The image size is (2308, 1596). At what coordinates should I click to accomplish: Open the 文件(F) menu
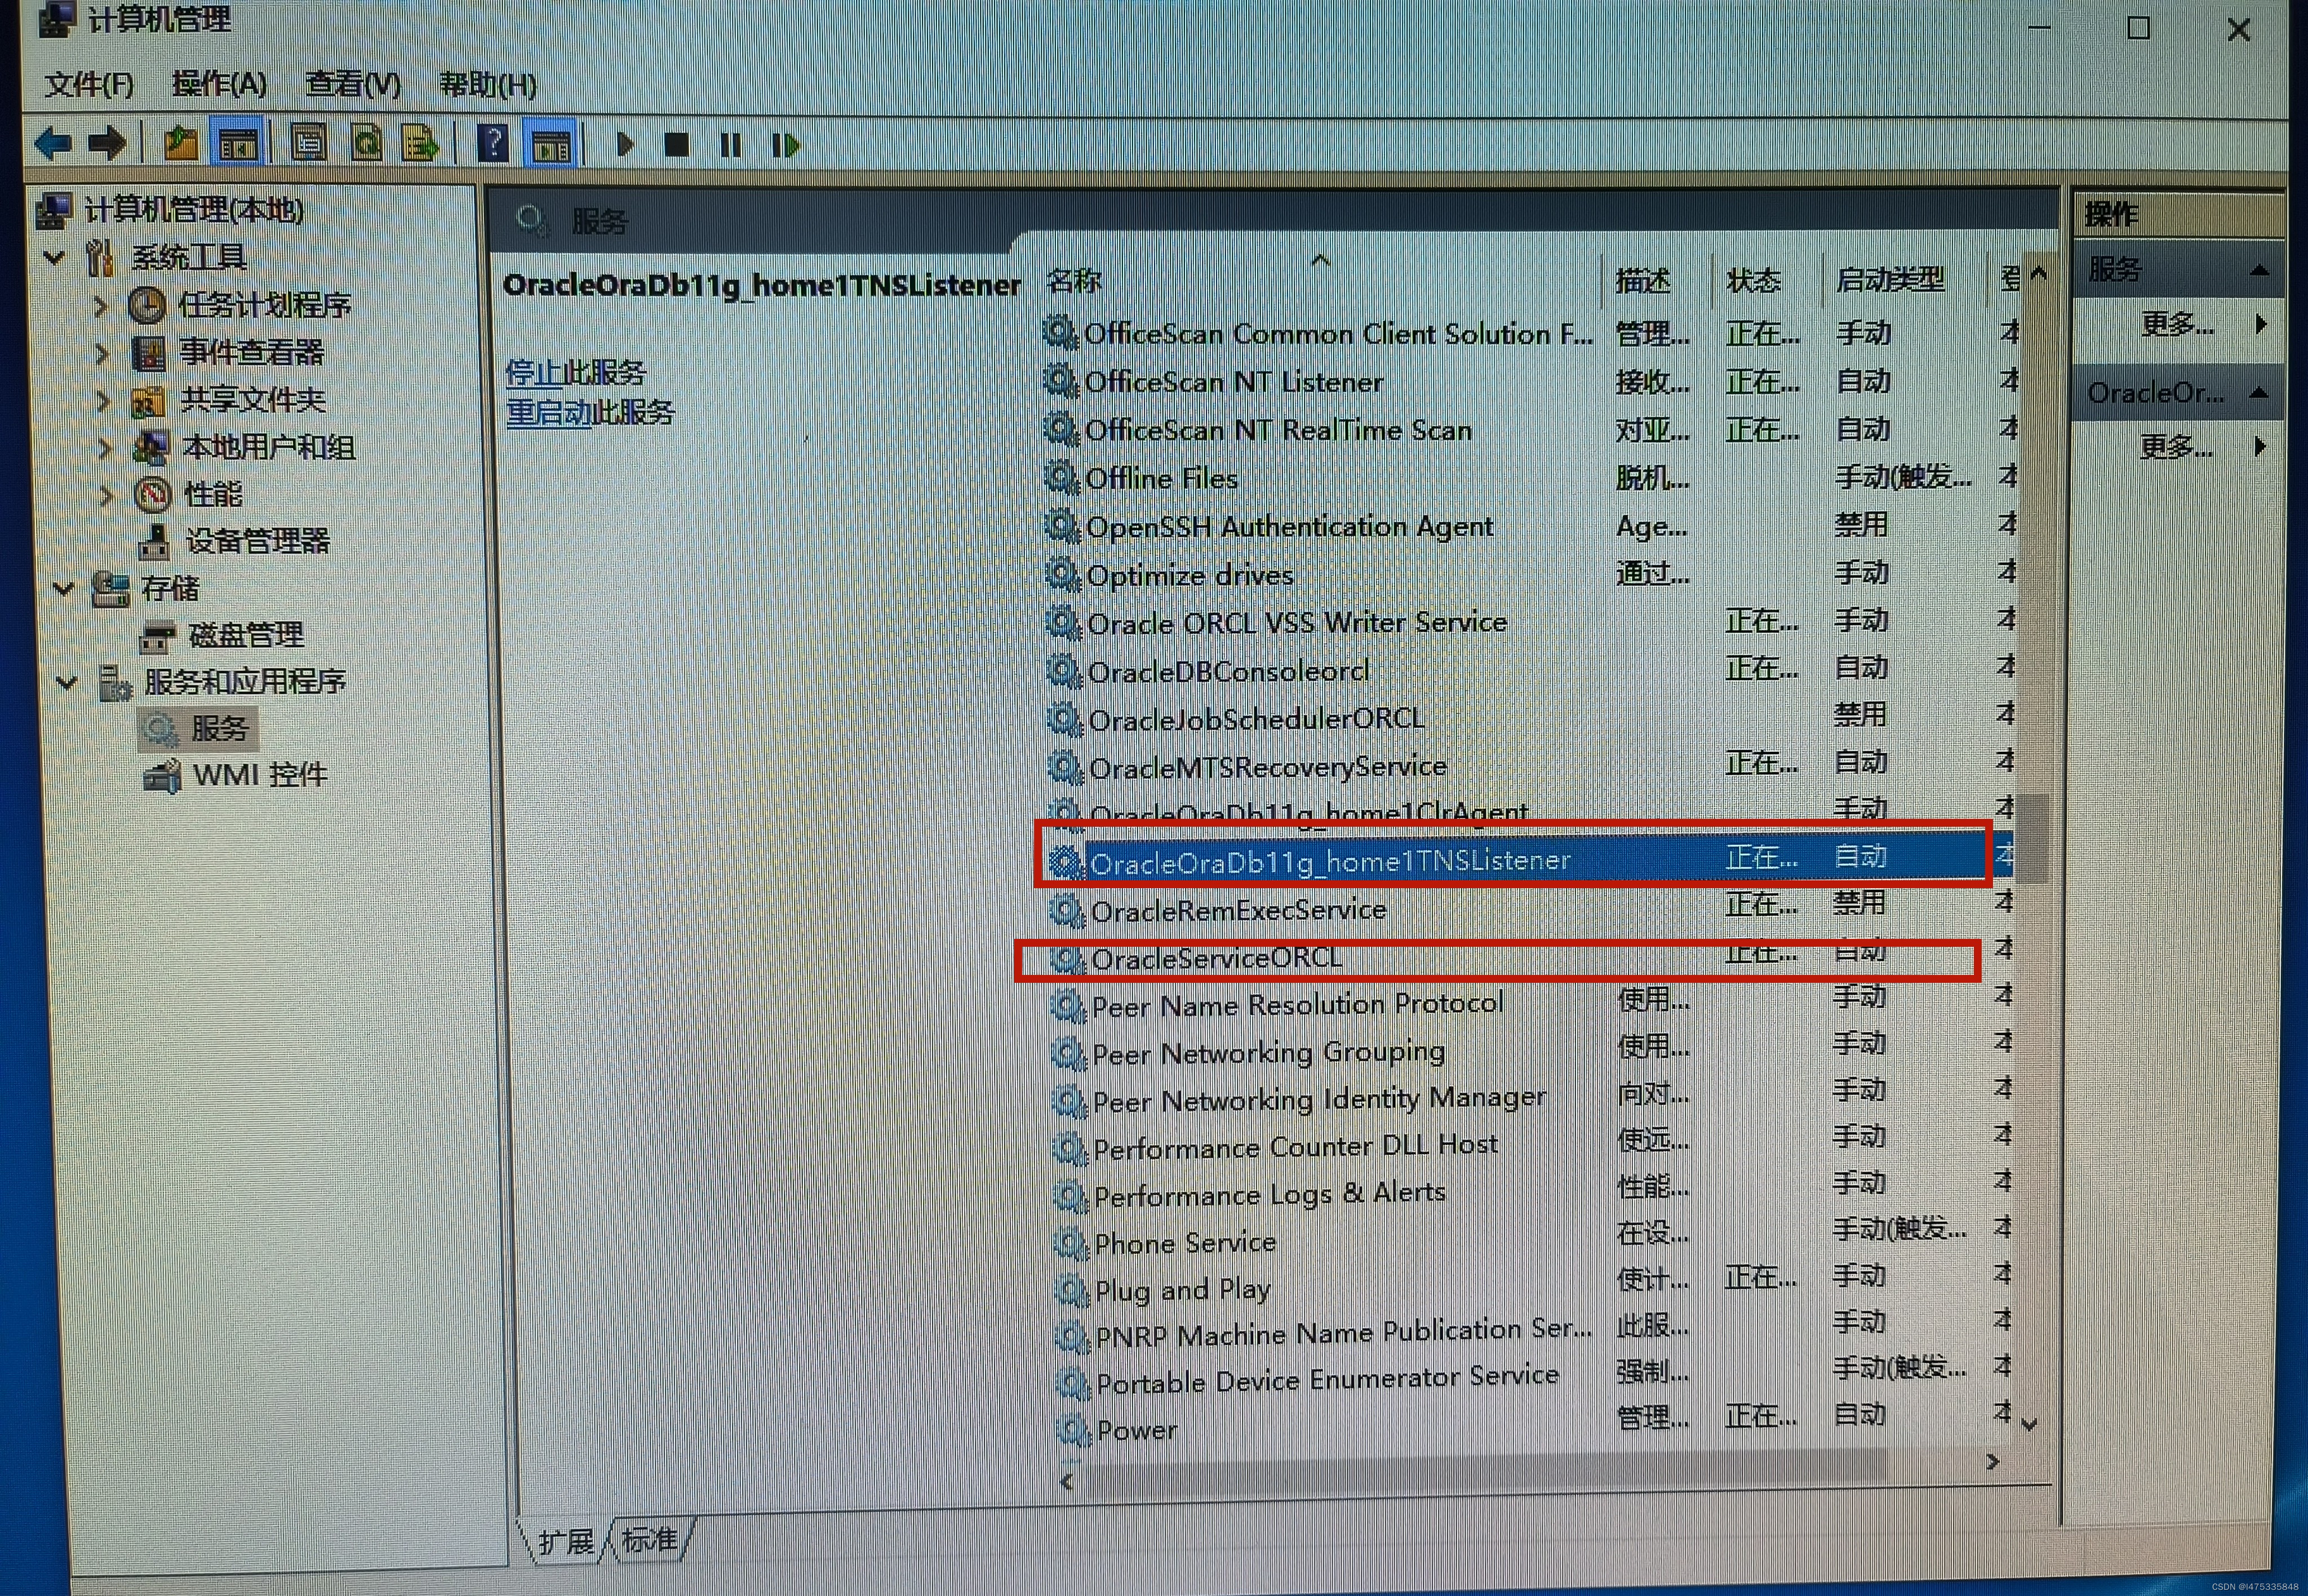click(89, 84)
